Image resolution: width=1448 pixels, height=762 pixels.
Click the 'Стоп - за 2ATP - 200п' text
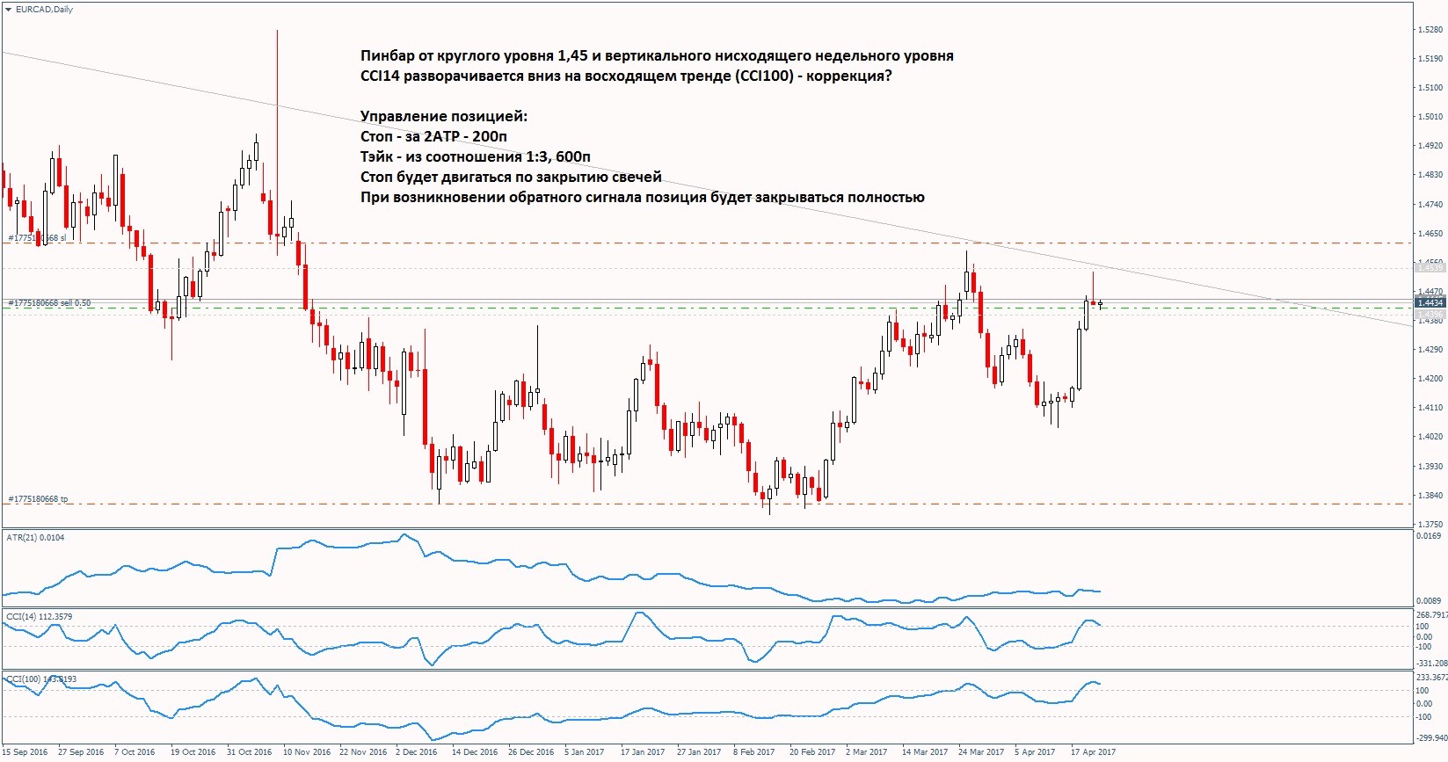tap(433, 136)
